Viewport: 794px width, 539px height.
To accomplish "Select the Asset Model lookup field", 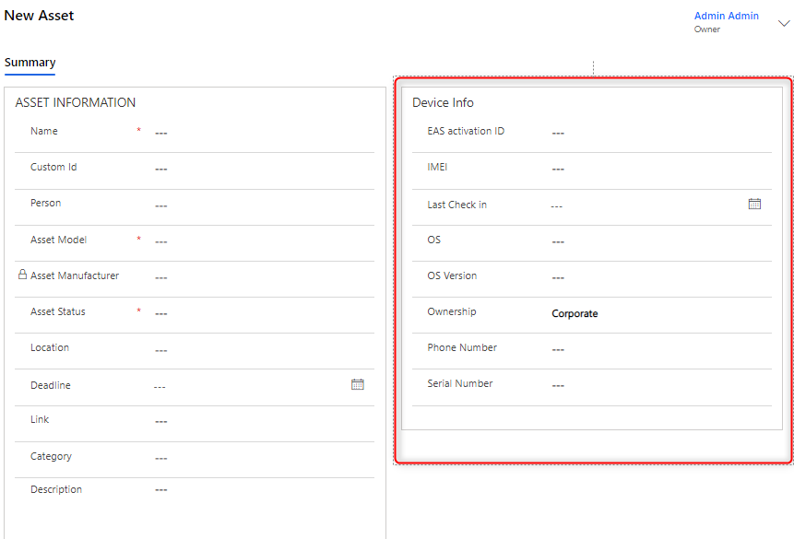I will pos(258,241).
